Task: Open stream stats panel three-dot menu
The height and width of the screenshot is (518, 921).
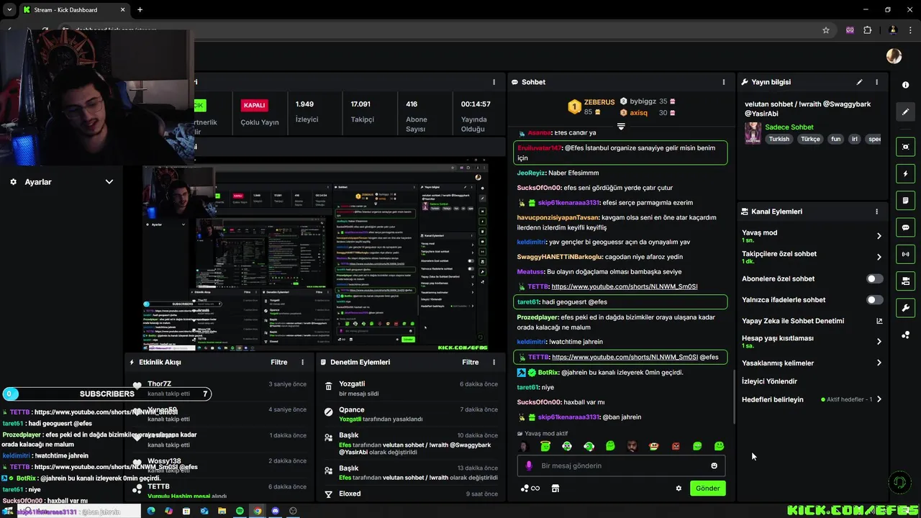Action: point(494,82)
